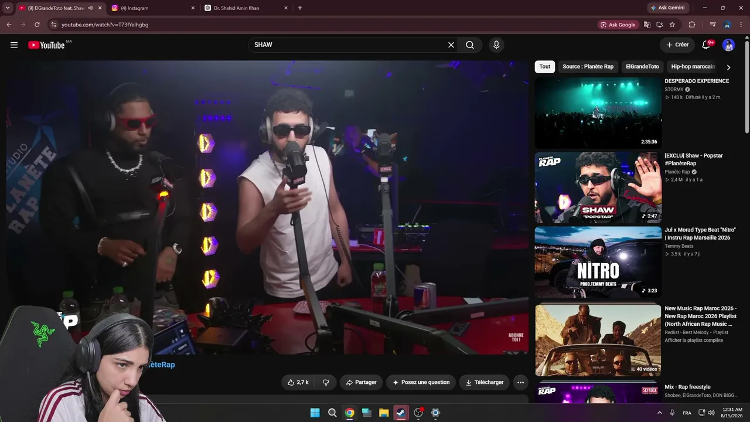Close the Dr. Shahid Amin Khan tab
Image resolution: width=750 pixels, height=422 pixels.
(286, 8)
